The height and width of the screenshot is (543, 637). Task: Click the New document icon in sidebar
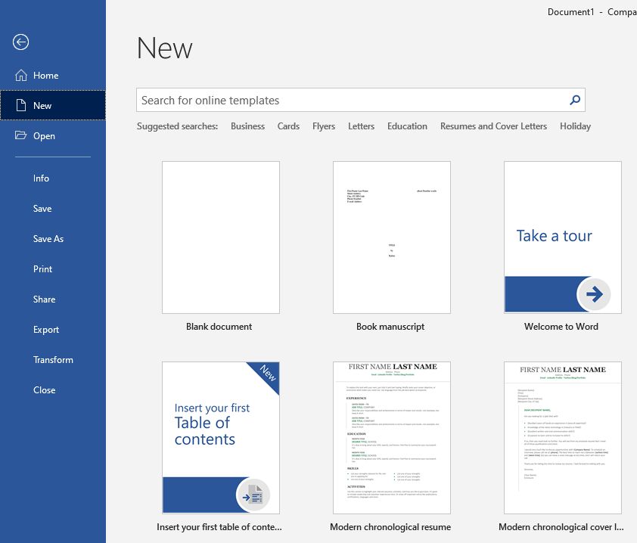click(23, 105)
